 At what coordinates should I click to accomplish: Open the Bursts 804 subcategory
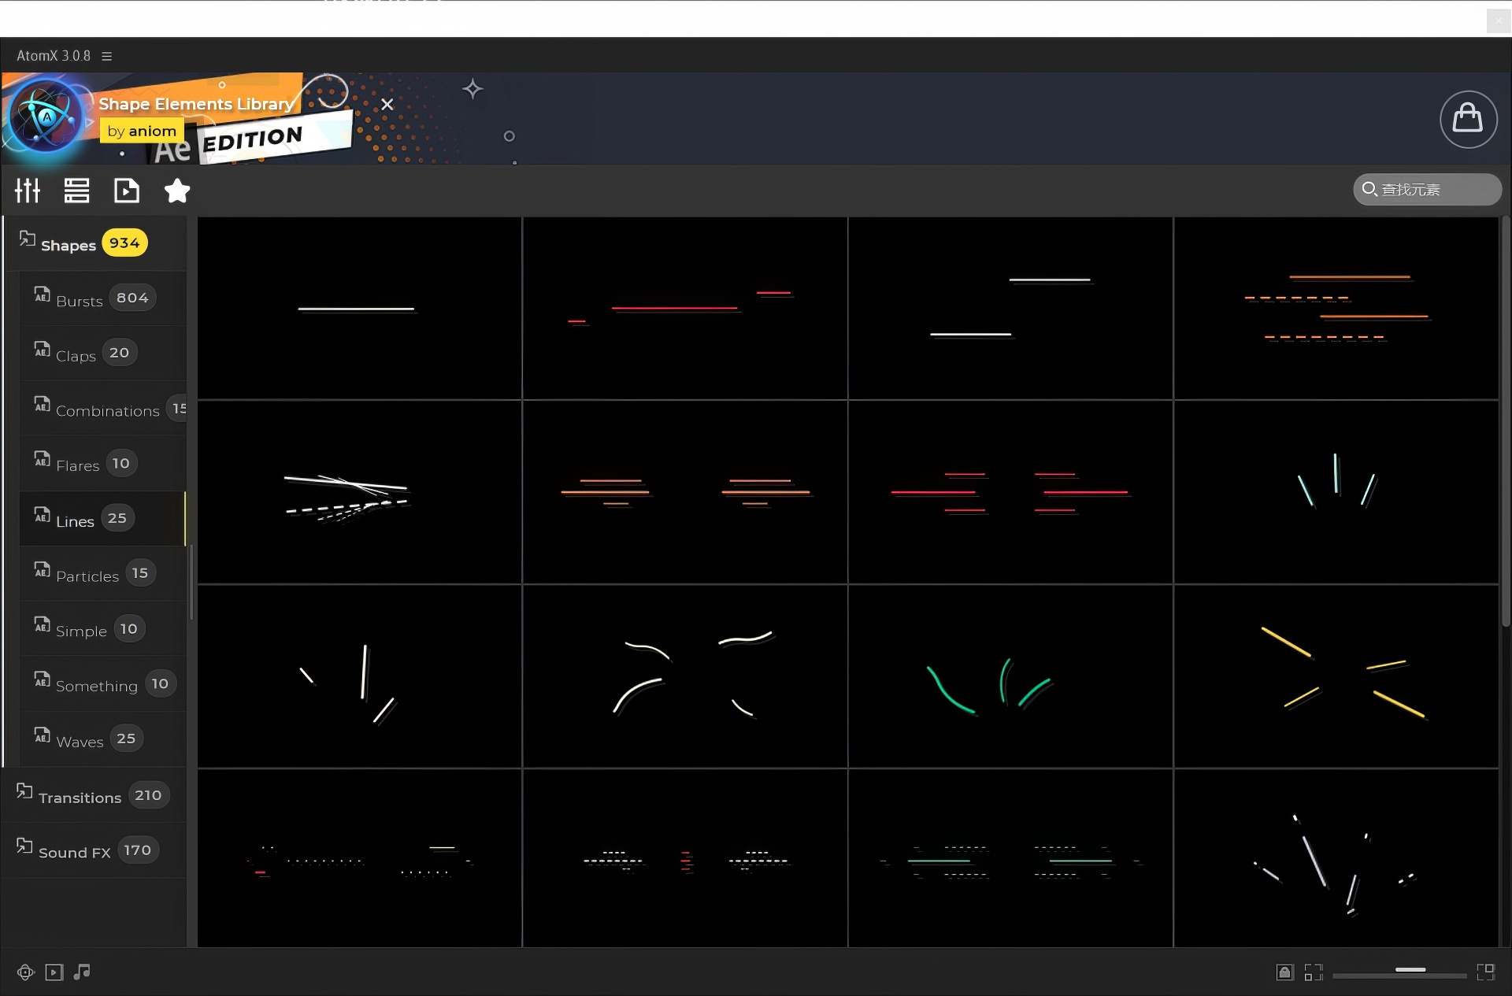pos(102,298)
